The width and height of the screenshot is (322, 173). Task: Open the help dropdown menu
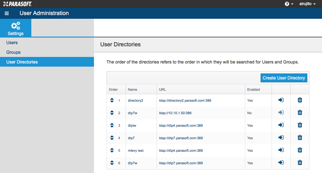[289, 4]
